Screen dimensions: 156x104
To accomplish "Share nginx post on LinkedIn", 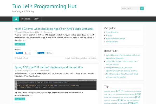I will 41,53.
